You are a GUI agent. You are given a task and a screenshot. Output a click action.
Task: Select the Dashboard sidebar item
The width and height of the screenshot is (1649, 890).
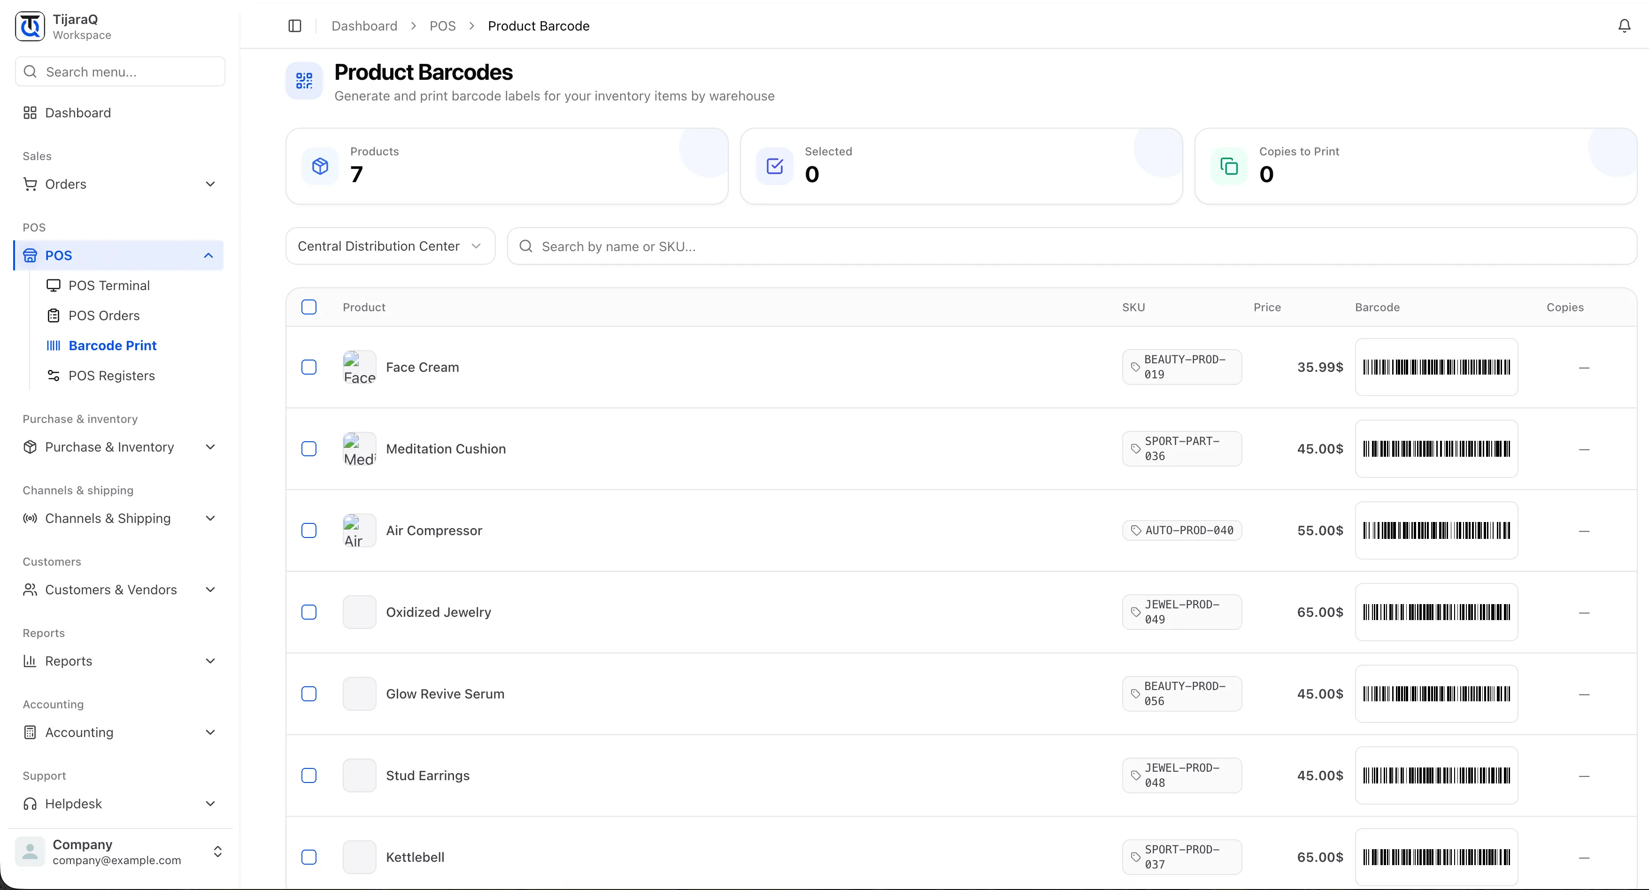coord(119,113)
